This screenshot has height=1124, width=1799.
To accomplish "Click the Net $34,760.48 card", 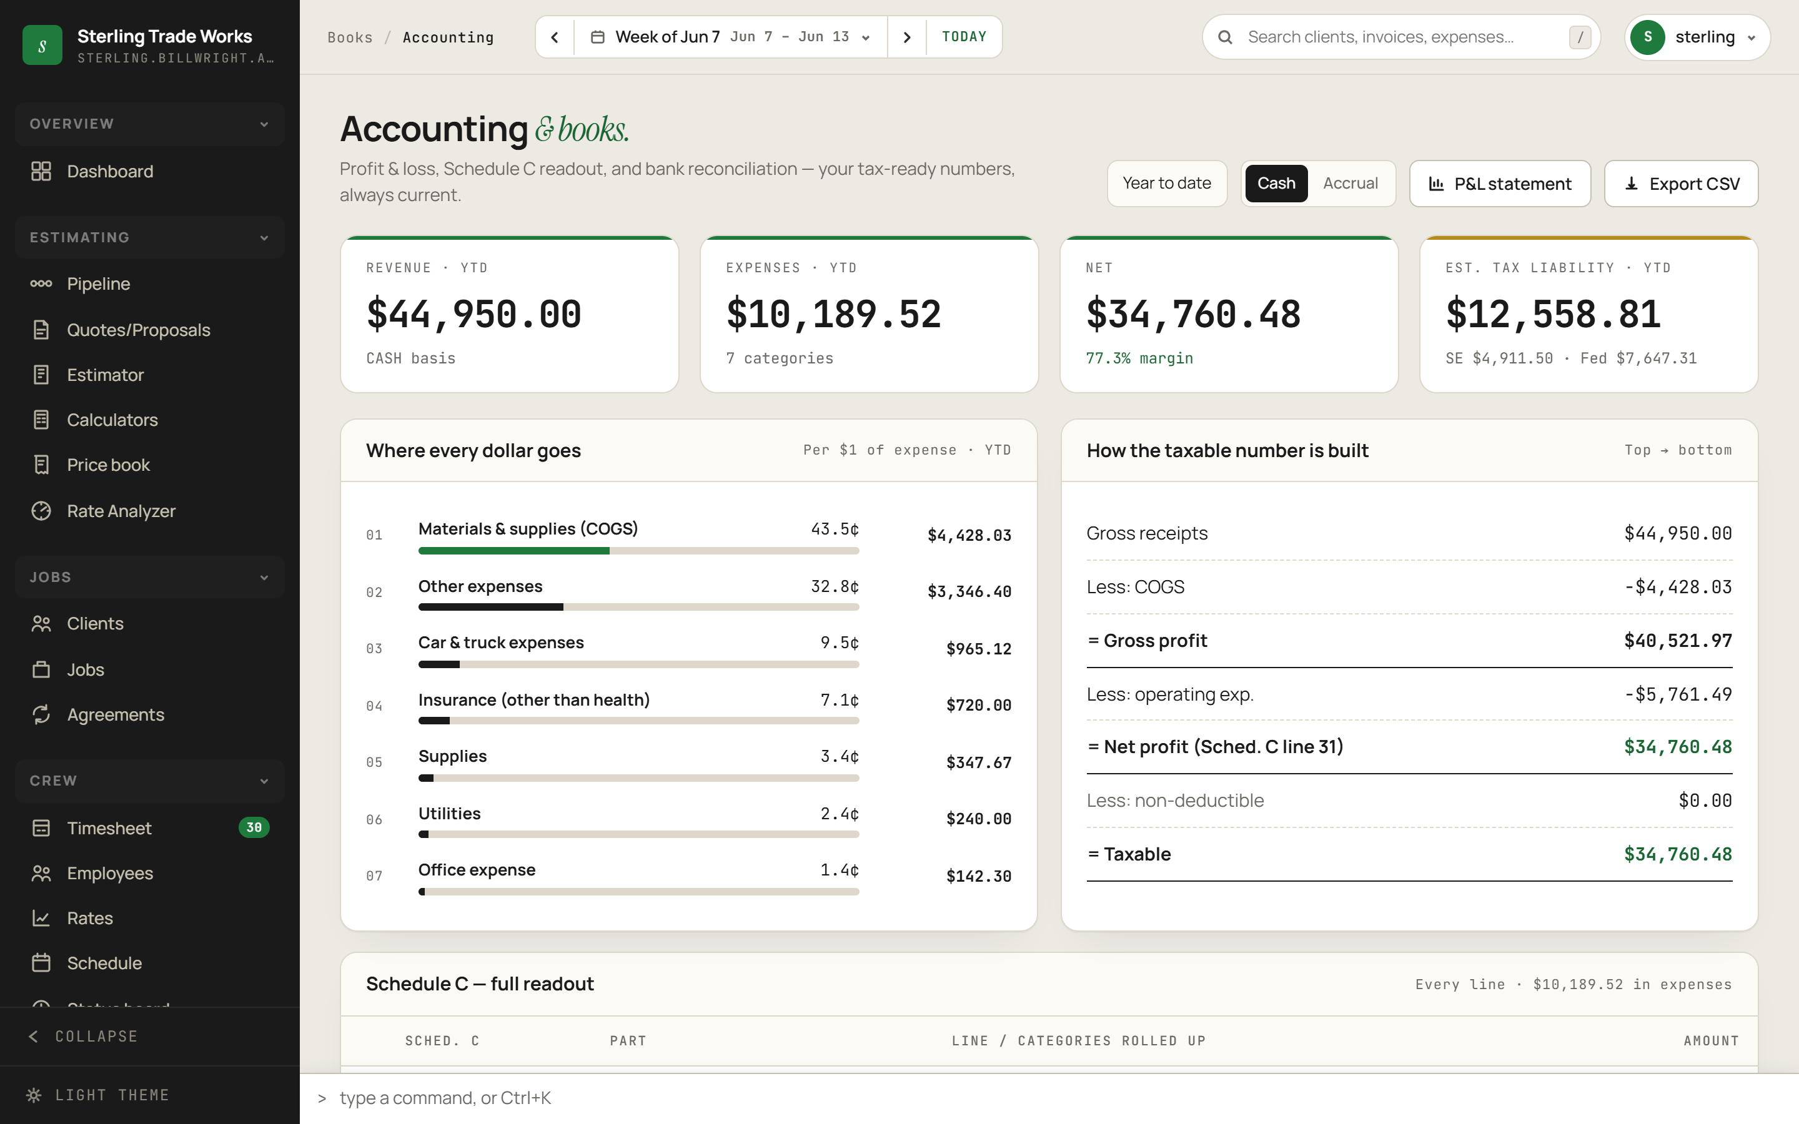I will click(1229, 315).
